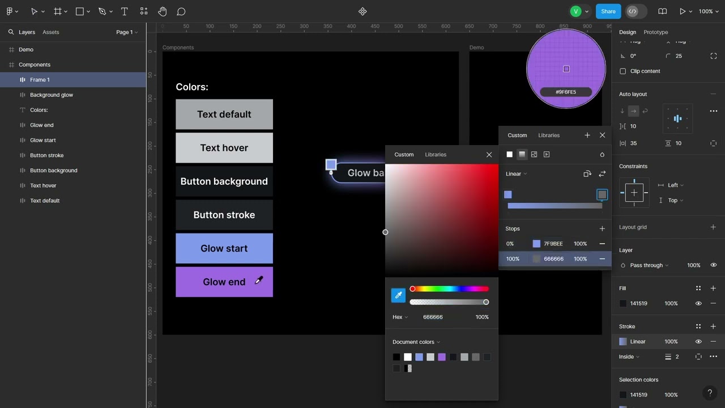725x408 pixels.
Task: Add a layout grid
Action: pyautogui.click(x=713, y=227)
